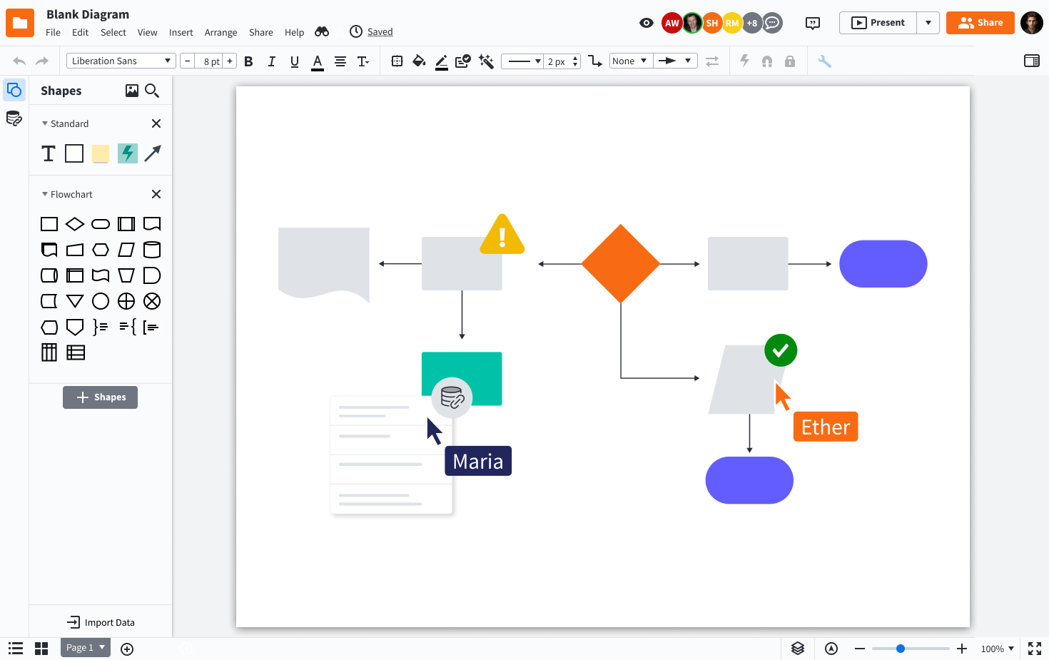
Task: Select the fill color bucket icon
Action: [x=419, y=61]
